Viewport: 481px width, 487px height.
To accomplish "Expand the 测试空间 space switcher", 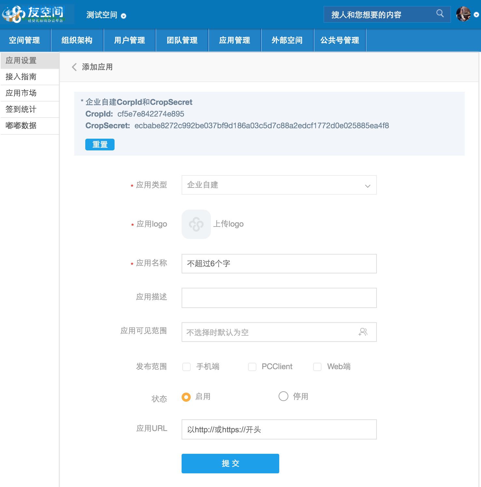I will point(123,16).
